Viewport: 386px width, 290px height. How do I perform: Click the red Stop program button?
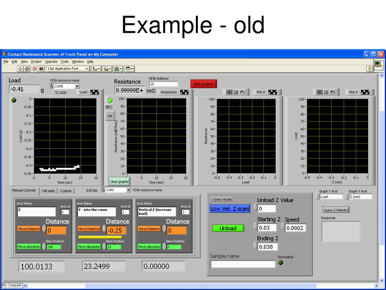click(x=203, y=84)
